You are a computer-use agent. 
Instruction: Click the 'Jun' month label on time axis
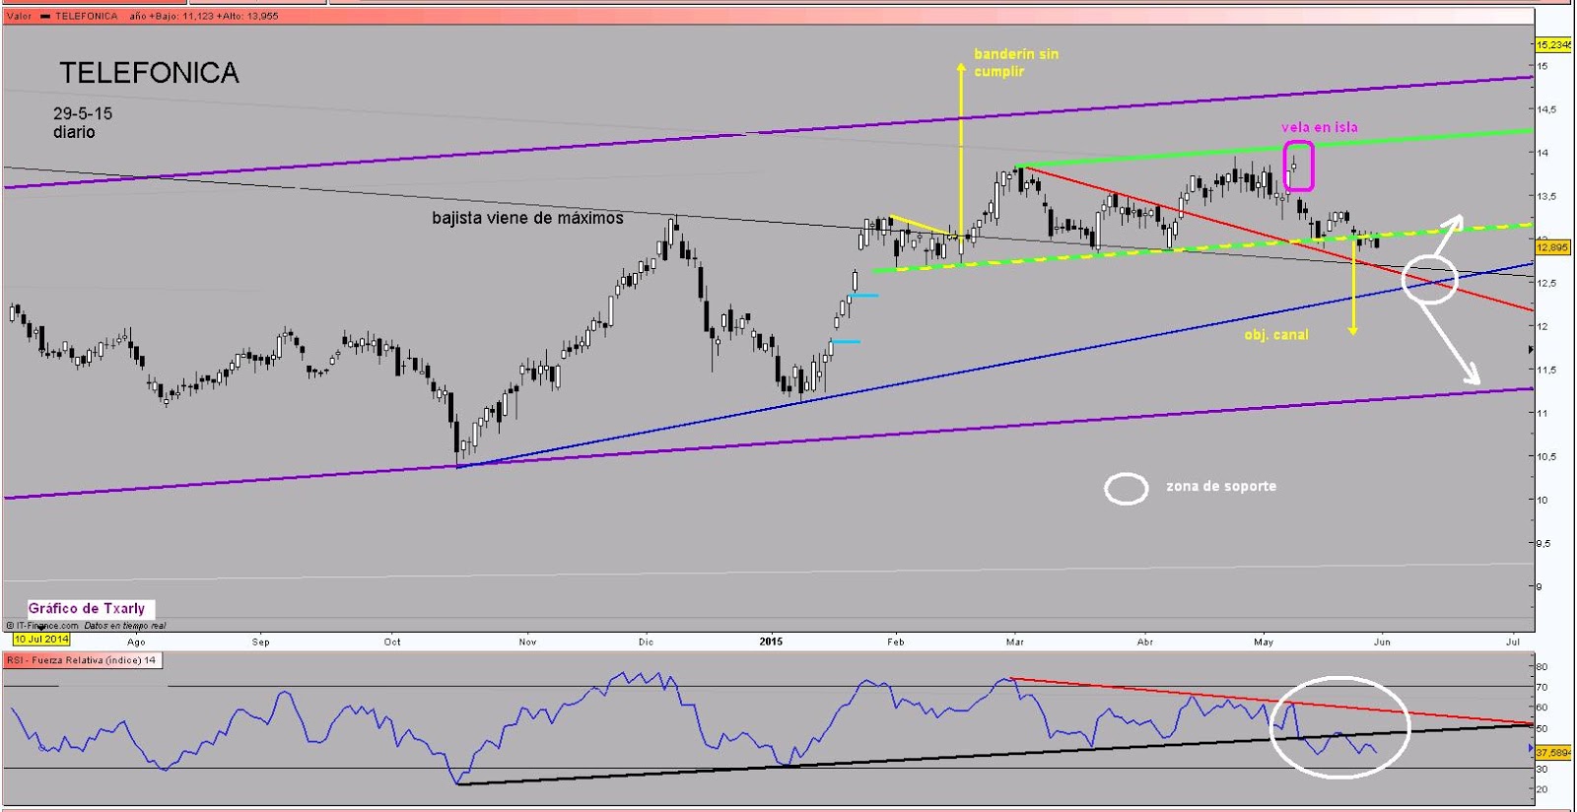(x=1383, y=642)
